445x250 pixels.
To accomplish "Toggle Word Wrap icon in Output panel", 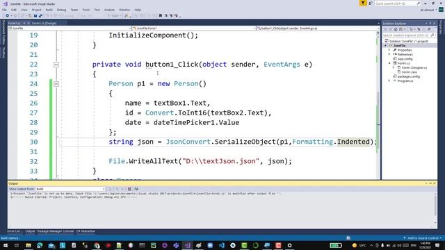I will pyautogui.click(x=136, y=189).
